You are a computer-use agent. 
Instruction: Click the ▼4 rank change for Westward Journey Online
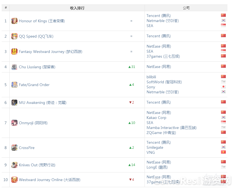click(x=132, y=179)
